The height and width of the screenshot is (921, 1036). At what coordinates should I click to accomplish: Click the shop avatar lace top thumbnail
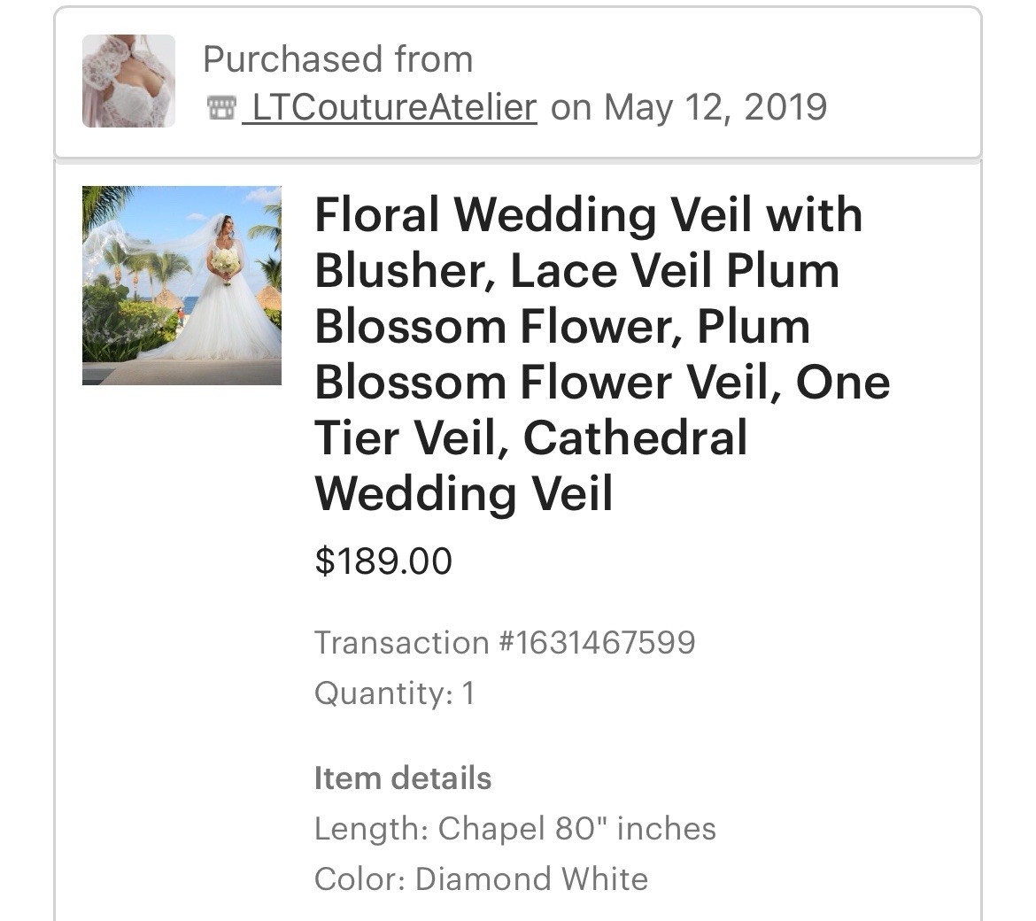128,81
